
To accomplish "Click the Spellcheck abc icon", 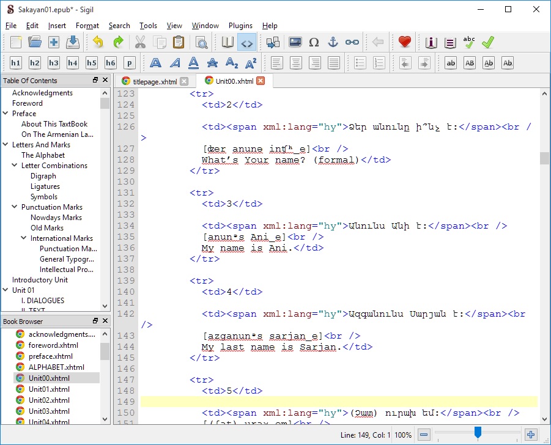I will pos(469,42).
